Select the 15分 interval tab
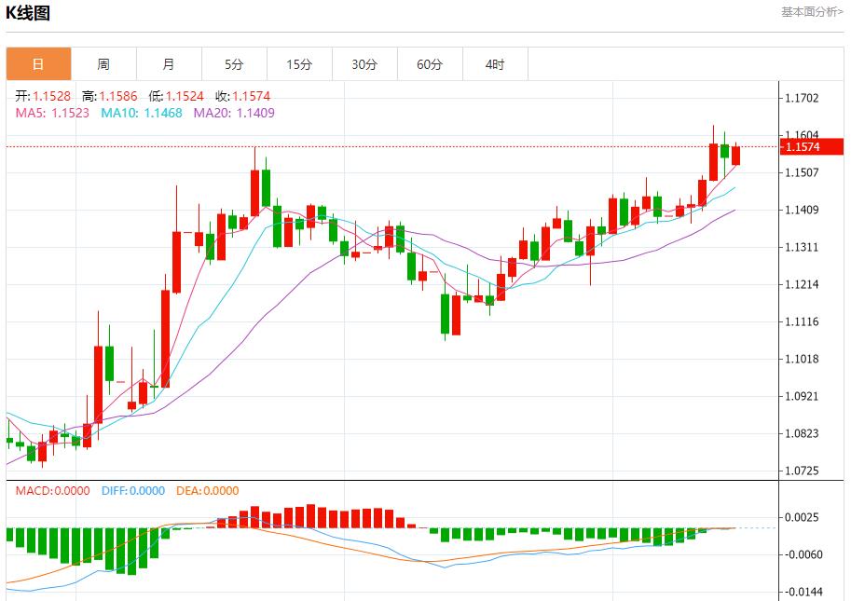The width and height of the screenshot is (851, 601). pyautogui.click(x=299, y=64)
